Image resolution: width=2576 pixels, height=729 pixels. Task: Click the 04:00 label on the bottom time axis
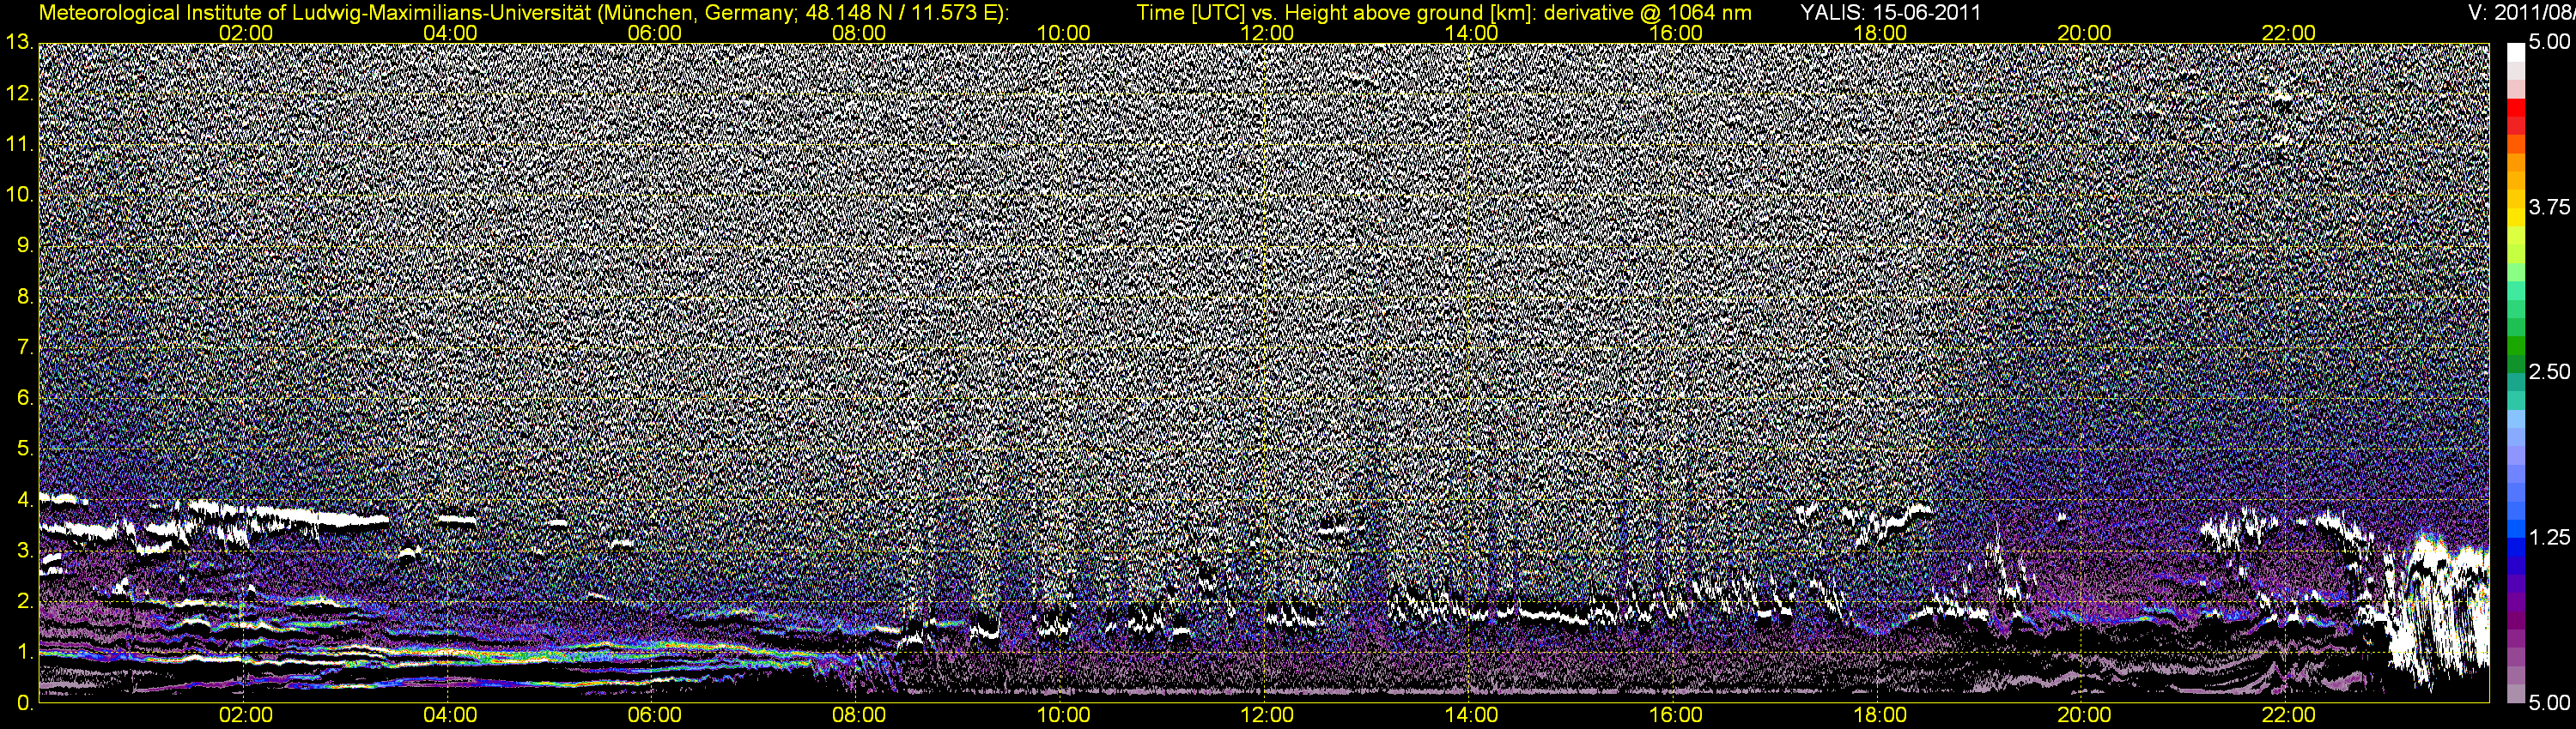click(x=450, y=715)
